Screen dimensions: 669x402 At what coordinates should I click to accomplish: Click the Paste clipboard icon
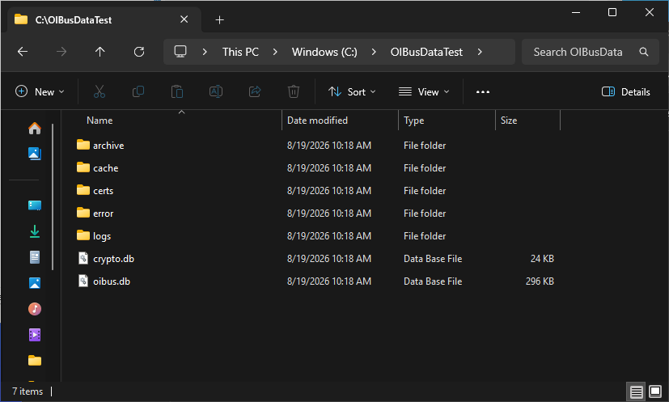177,91
